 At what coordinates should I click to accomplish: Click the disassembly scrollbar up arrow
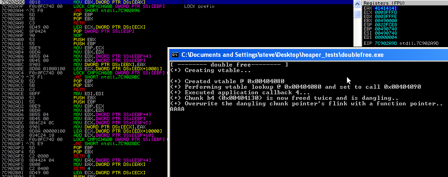pyautogui.click(x=357, y=4)
